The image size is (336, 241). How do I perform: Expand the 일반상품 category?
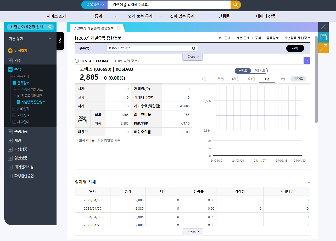point(10,158)
